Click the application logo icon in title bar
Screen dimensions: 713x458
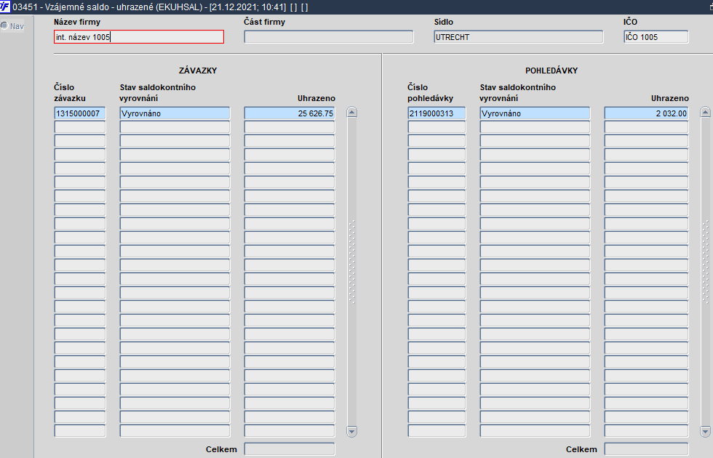(x=5, y=7)
